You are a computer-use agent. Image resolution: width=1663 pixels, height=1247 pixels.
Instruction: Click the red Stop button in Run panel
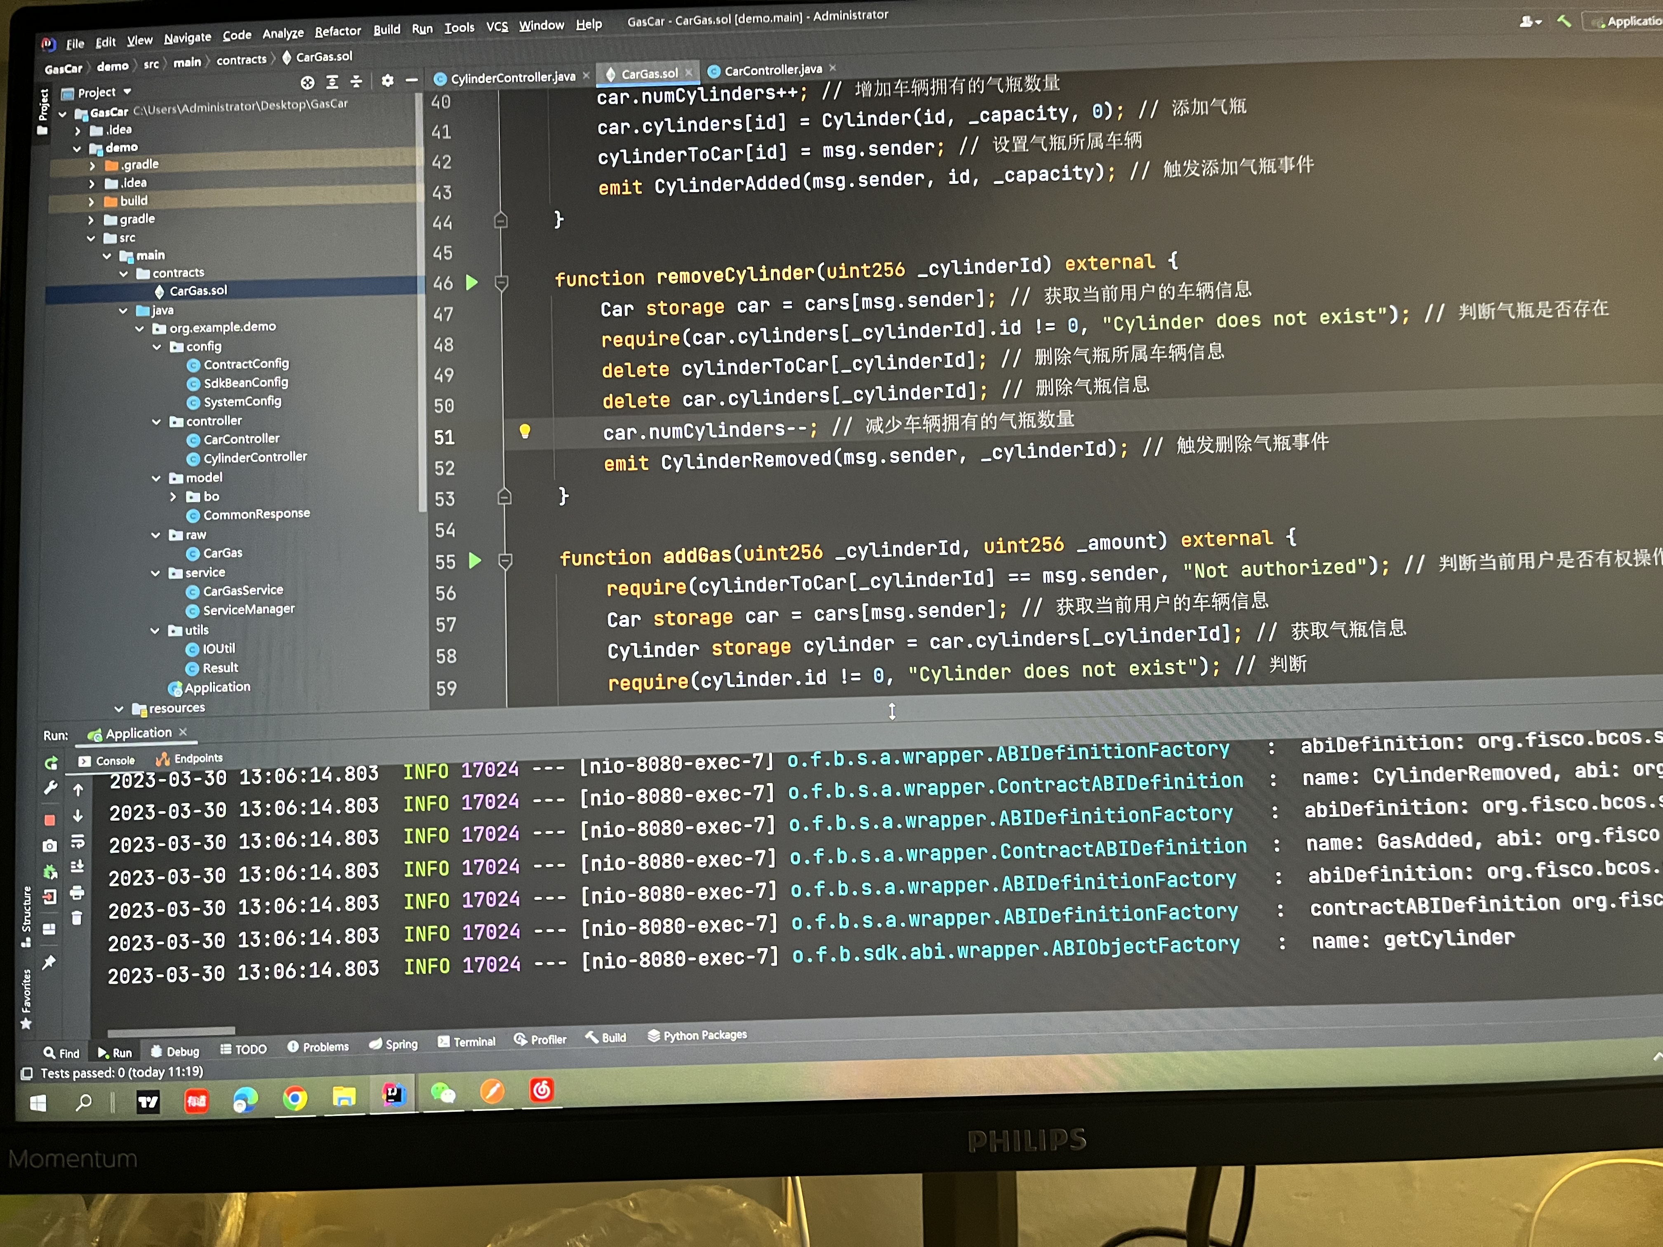pos(49,820)
